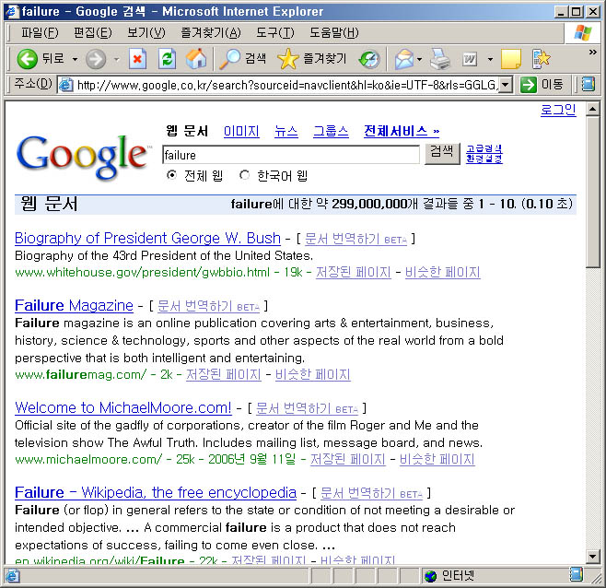Click the status bar IE page icon
606x588 pixels.
pyautogui.click(x=12, y=576)
